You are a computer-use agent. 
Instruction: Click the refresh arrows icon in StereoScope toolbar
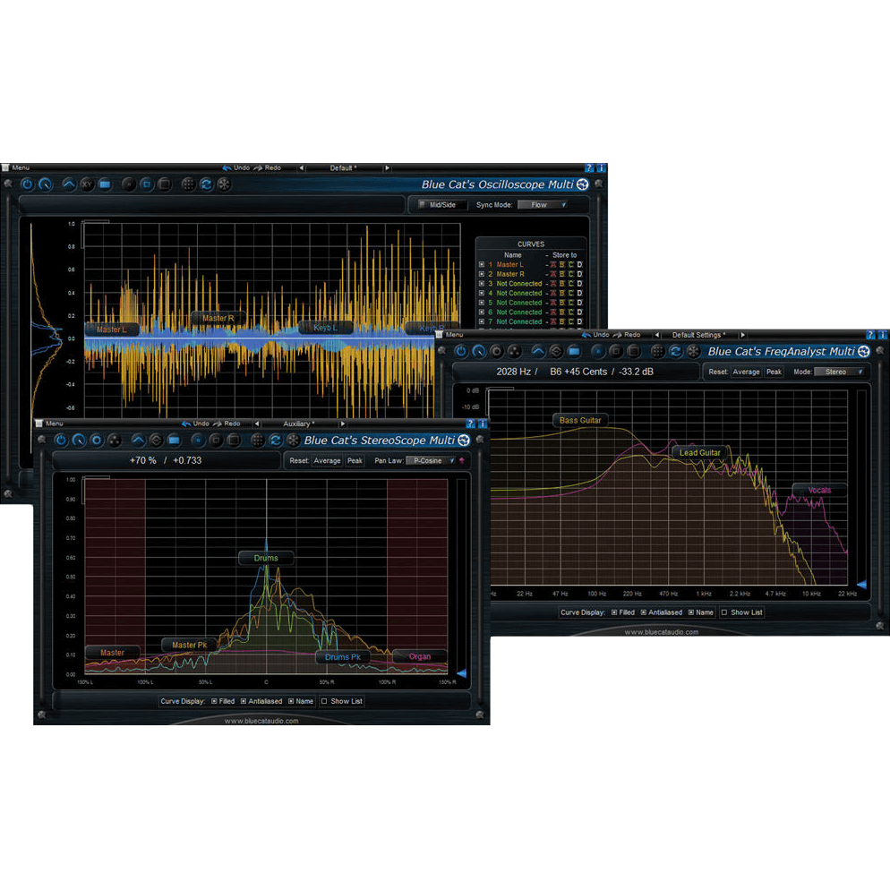[275, 440]
